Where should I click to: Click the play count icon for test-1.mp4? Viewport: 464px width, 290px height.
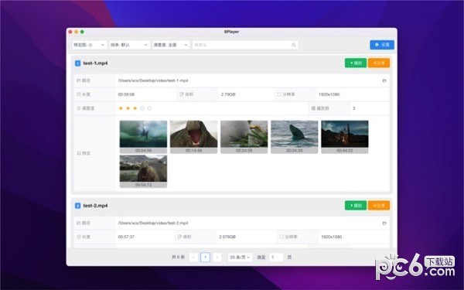click(x=313, y=108)
